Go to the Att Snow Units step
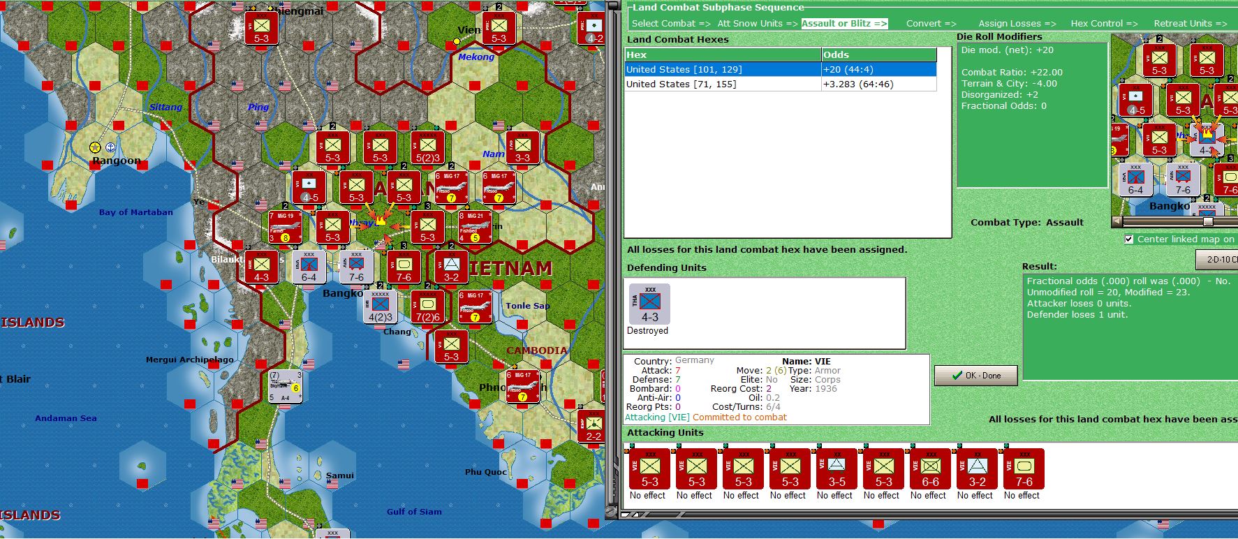Viewport: 1238px width, 539px height. (758, 24)
